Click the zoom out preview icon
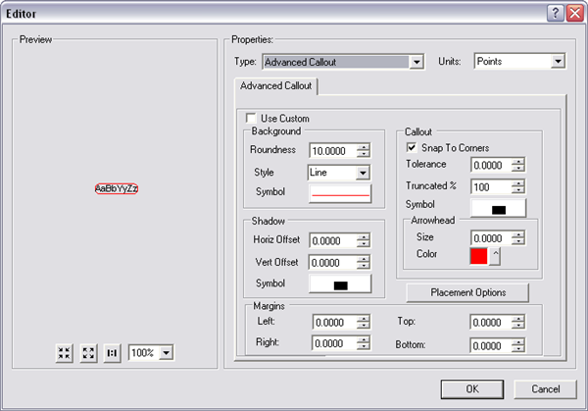This screenshot has width=588, height=411. 88,352
